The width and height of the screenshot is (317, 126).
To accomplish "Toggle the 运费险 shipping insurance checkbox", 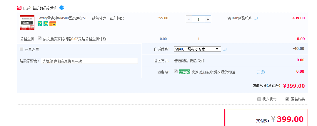I will point(176,71).
